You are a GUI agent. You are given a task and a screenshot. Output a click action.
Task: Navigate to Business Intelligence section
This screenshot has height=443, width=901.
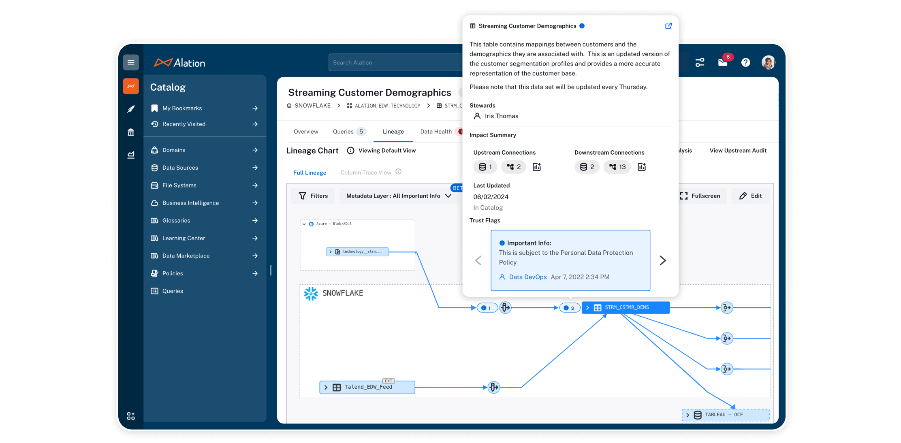click(x=191, y=203)
